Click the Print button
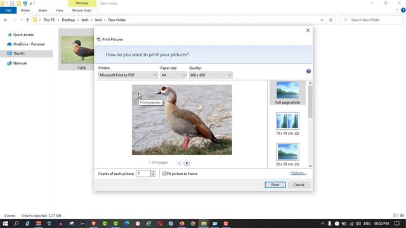Screen dimensions: 406x228 click(275, 185)
